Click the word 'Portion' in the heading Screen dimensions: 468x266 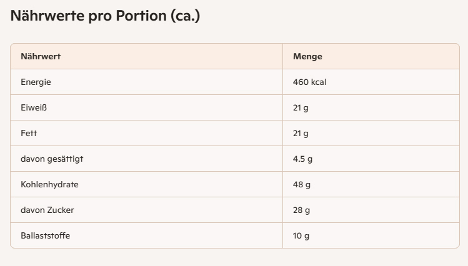point(141,17)
